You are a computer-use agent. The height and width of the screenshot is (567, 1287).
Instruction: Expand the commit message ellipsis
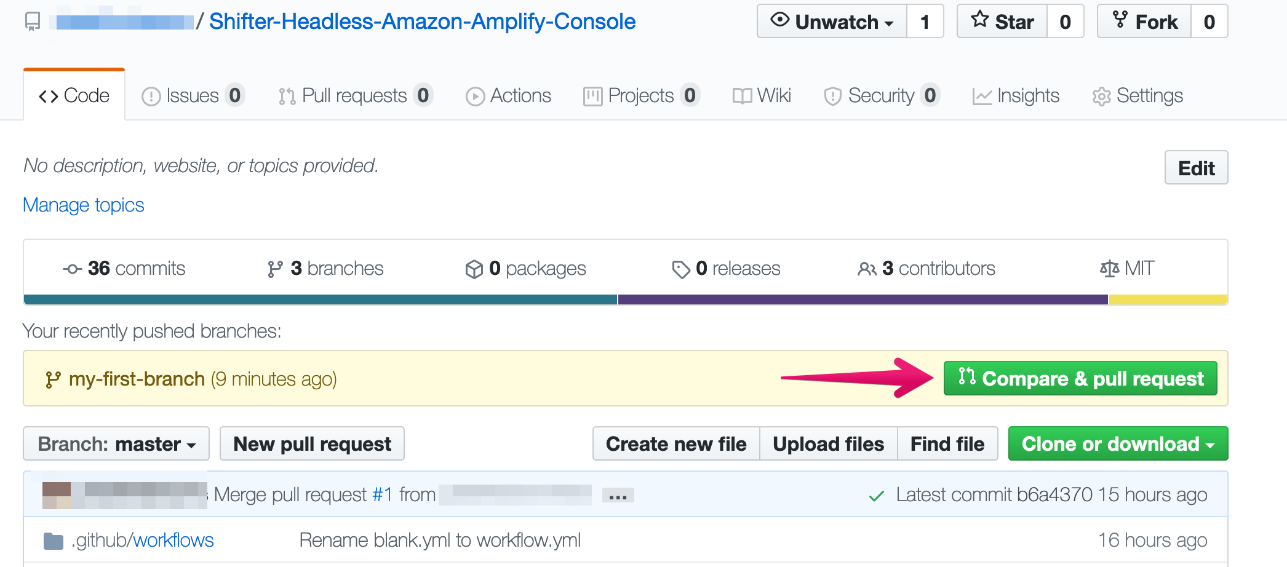pyautogui.click(x=618, y=496)
